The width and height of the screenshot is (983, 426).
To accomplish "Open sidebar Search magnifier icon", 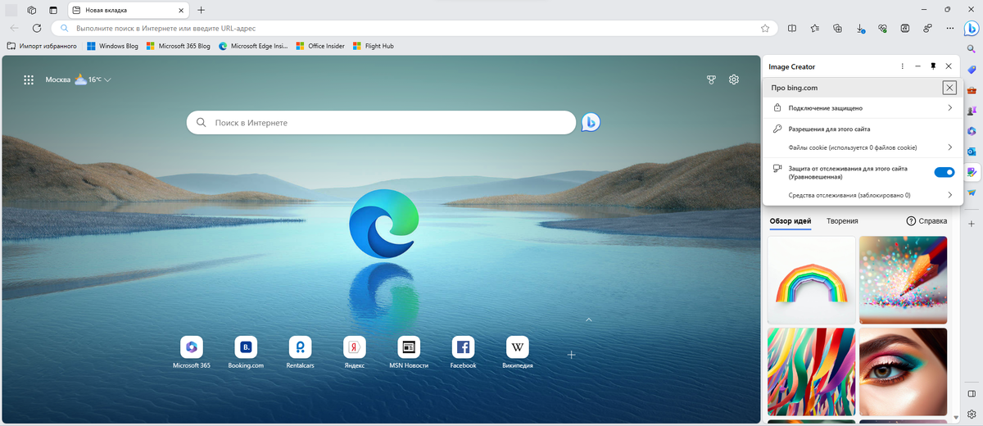I will 972,49.
